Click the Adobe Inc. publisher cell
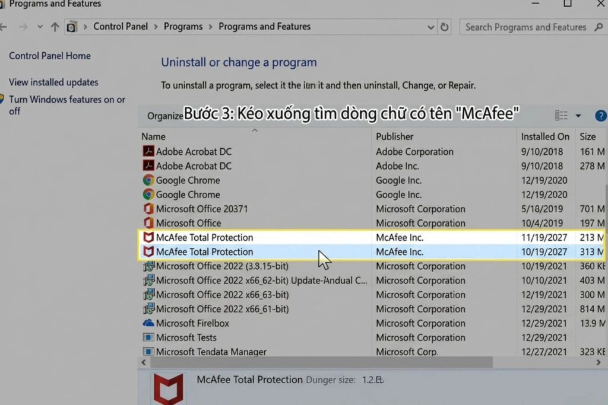This screenshot has height=405, width=608. (x=397, y=165)
